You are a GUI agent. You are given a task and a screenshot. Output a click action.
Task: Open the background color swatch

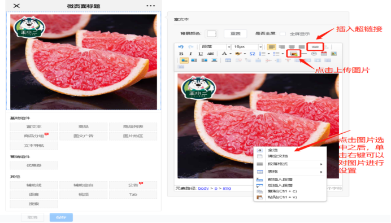(211, 34)
